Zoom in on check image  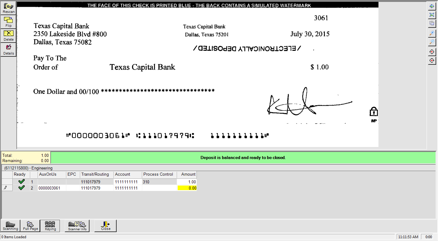coord(432,33)
